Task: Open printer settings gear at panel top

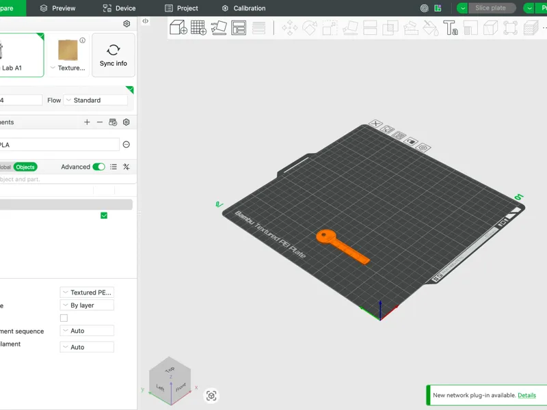Action: tap(126, 24)
